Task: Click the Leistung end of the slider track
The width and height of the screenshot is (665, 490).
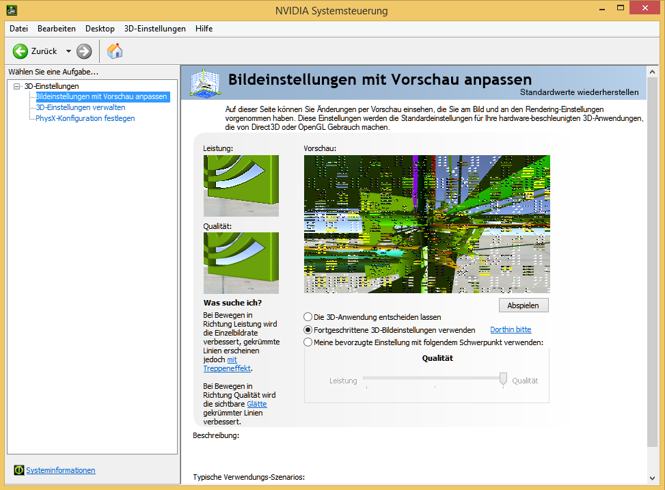Action: point(367,377)
